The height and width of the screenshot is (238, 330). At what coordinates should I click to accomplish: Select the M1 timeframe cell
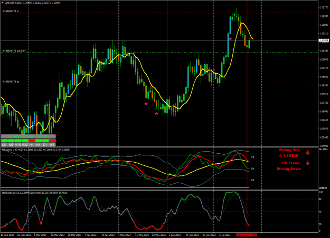click(4, 145)
